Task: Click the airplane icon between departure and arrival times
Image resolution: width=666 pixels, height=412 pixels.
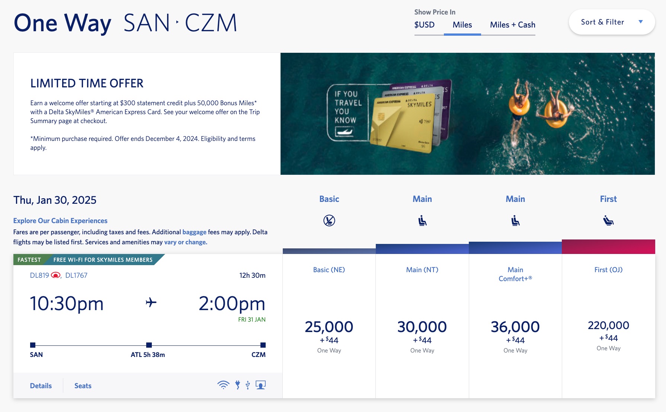Action: point(150,303)
